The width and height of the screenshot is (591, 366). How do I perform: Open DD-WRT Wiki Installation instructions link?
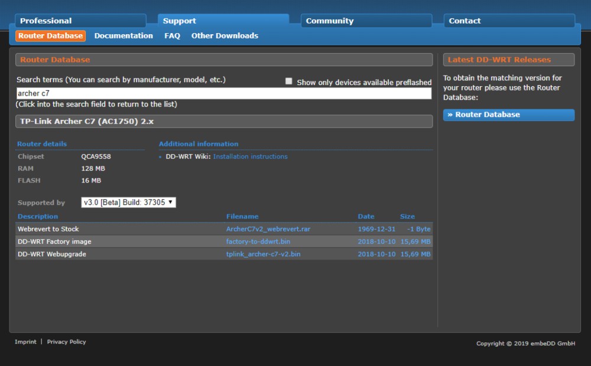pos(250,156)
